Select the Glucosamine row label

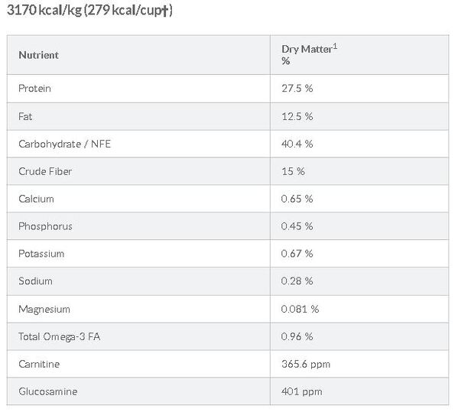click(x=48, y=391)
